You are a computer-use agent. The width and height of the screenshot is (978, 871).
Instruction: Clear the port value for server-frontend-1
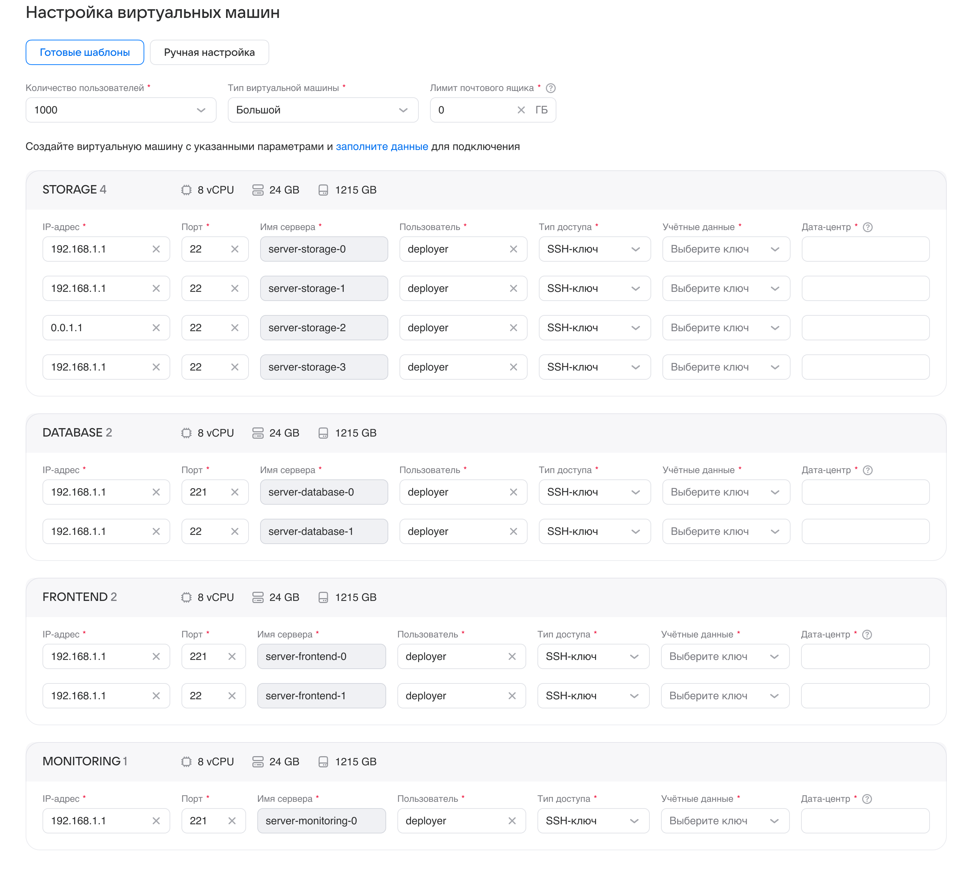pos(232,696)
